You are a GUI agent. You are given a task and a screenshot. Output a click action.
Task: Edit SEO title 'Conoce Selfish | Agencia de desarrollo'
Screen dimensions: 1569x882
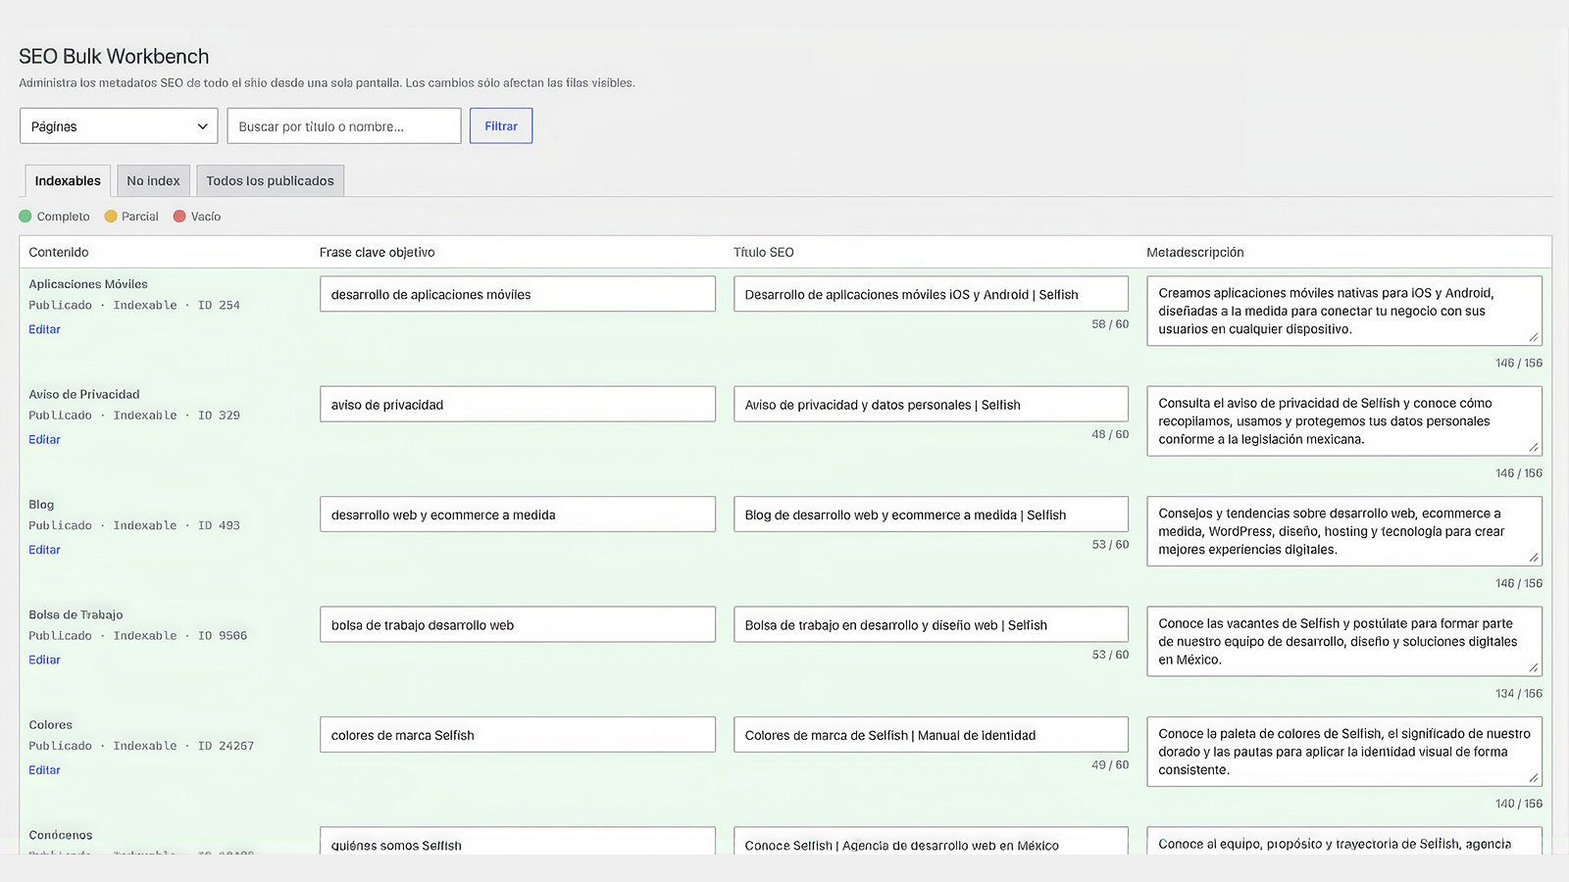click(931, 841)
